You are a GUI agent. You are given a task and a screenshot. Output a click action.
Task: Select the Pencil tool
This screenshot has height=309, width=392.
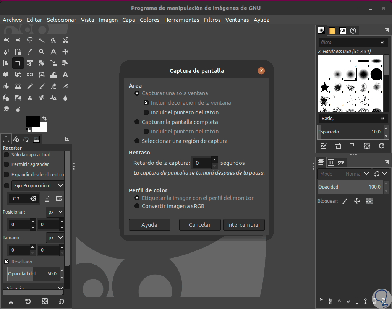pyautogui.click(x=30, y=86)
